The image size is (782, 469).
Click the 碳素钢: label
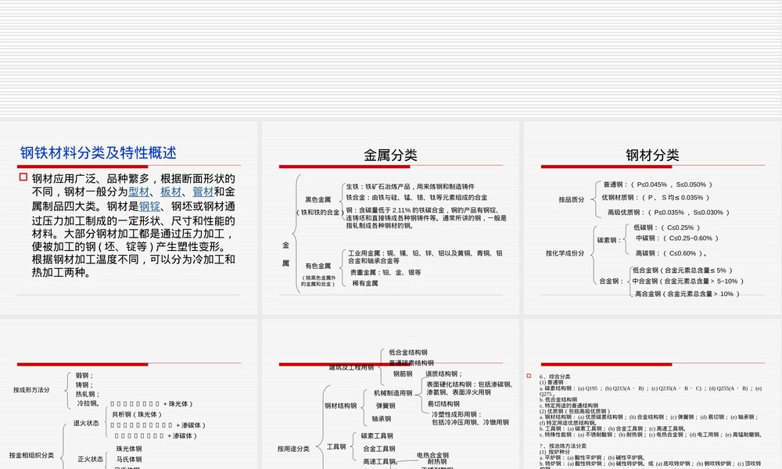click(609, 240)
